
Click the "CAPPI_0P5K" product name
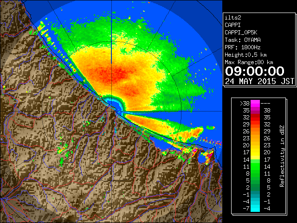241,33
